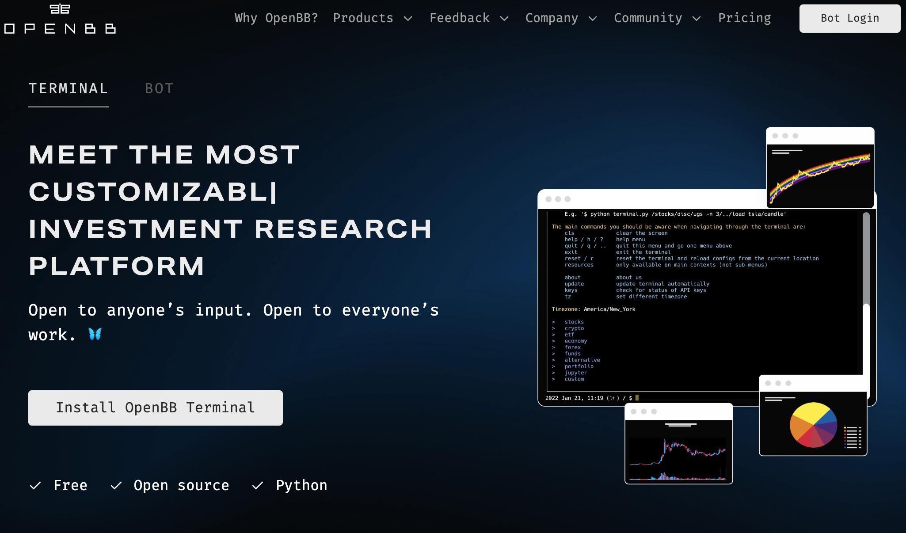Expand the Feedback dropdown chevron
Image resolution: width=906 pixels, height=533 pixels.
[504, 19]
